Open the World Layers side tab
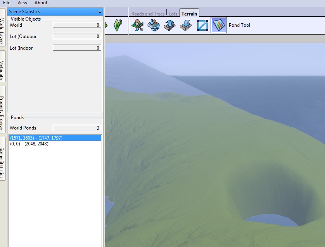The width and height of the screenshot is (325, 247). [x=2, y=31]
